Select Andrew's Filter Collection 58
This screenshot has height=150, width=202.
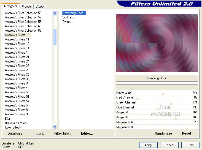pyautogui.click(x=23, y=22)
